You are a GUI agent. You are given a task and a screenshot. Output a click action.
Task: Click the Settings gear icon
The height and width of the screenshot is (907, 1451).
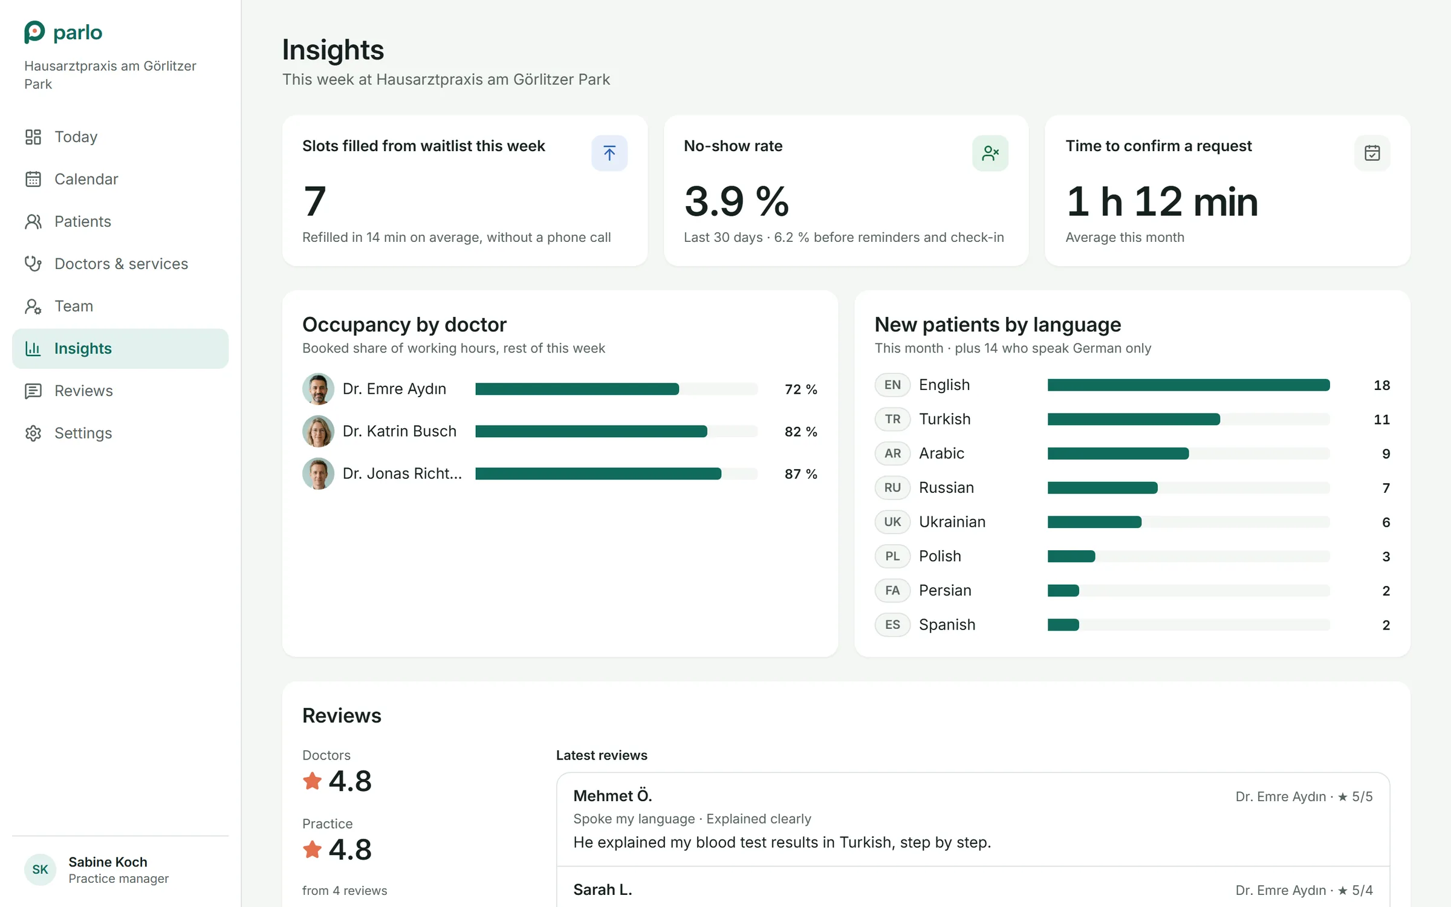[x=33, y=434]
